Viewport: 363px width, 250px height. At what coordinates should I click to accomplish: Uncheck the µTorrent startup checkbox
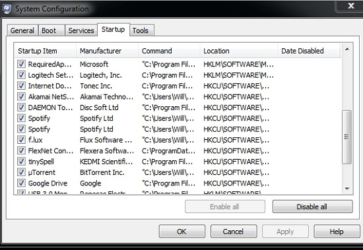21,172
